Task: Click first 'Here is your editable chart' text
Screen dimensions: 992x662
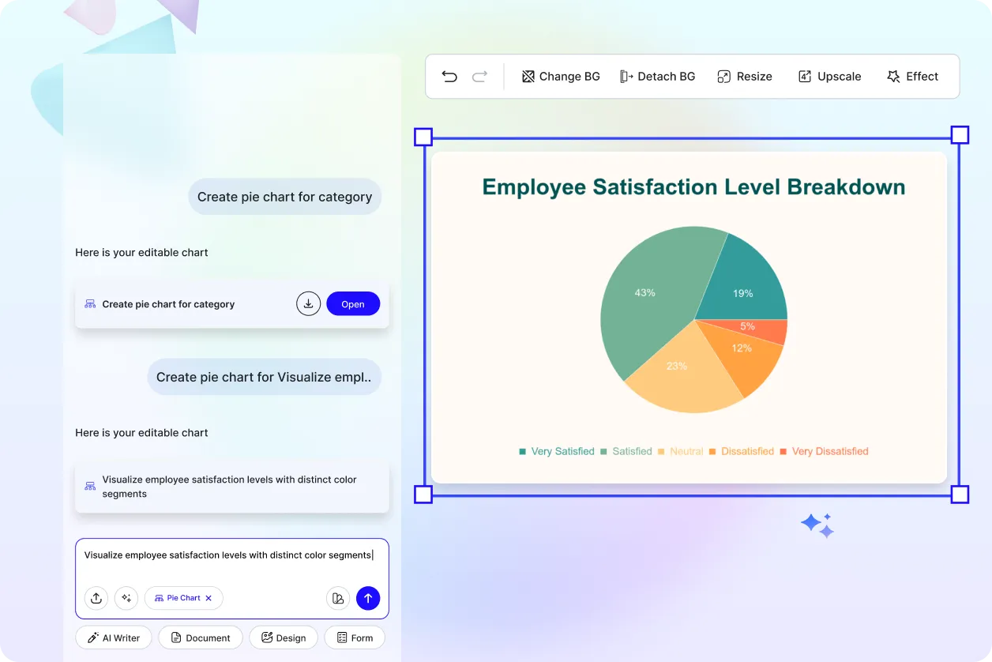Action: (141, 253)
